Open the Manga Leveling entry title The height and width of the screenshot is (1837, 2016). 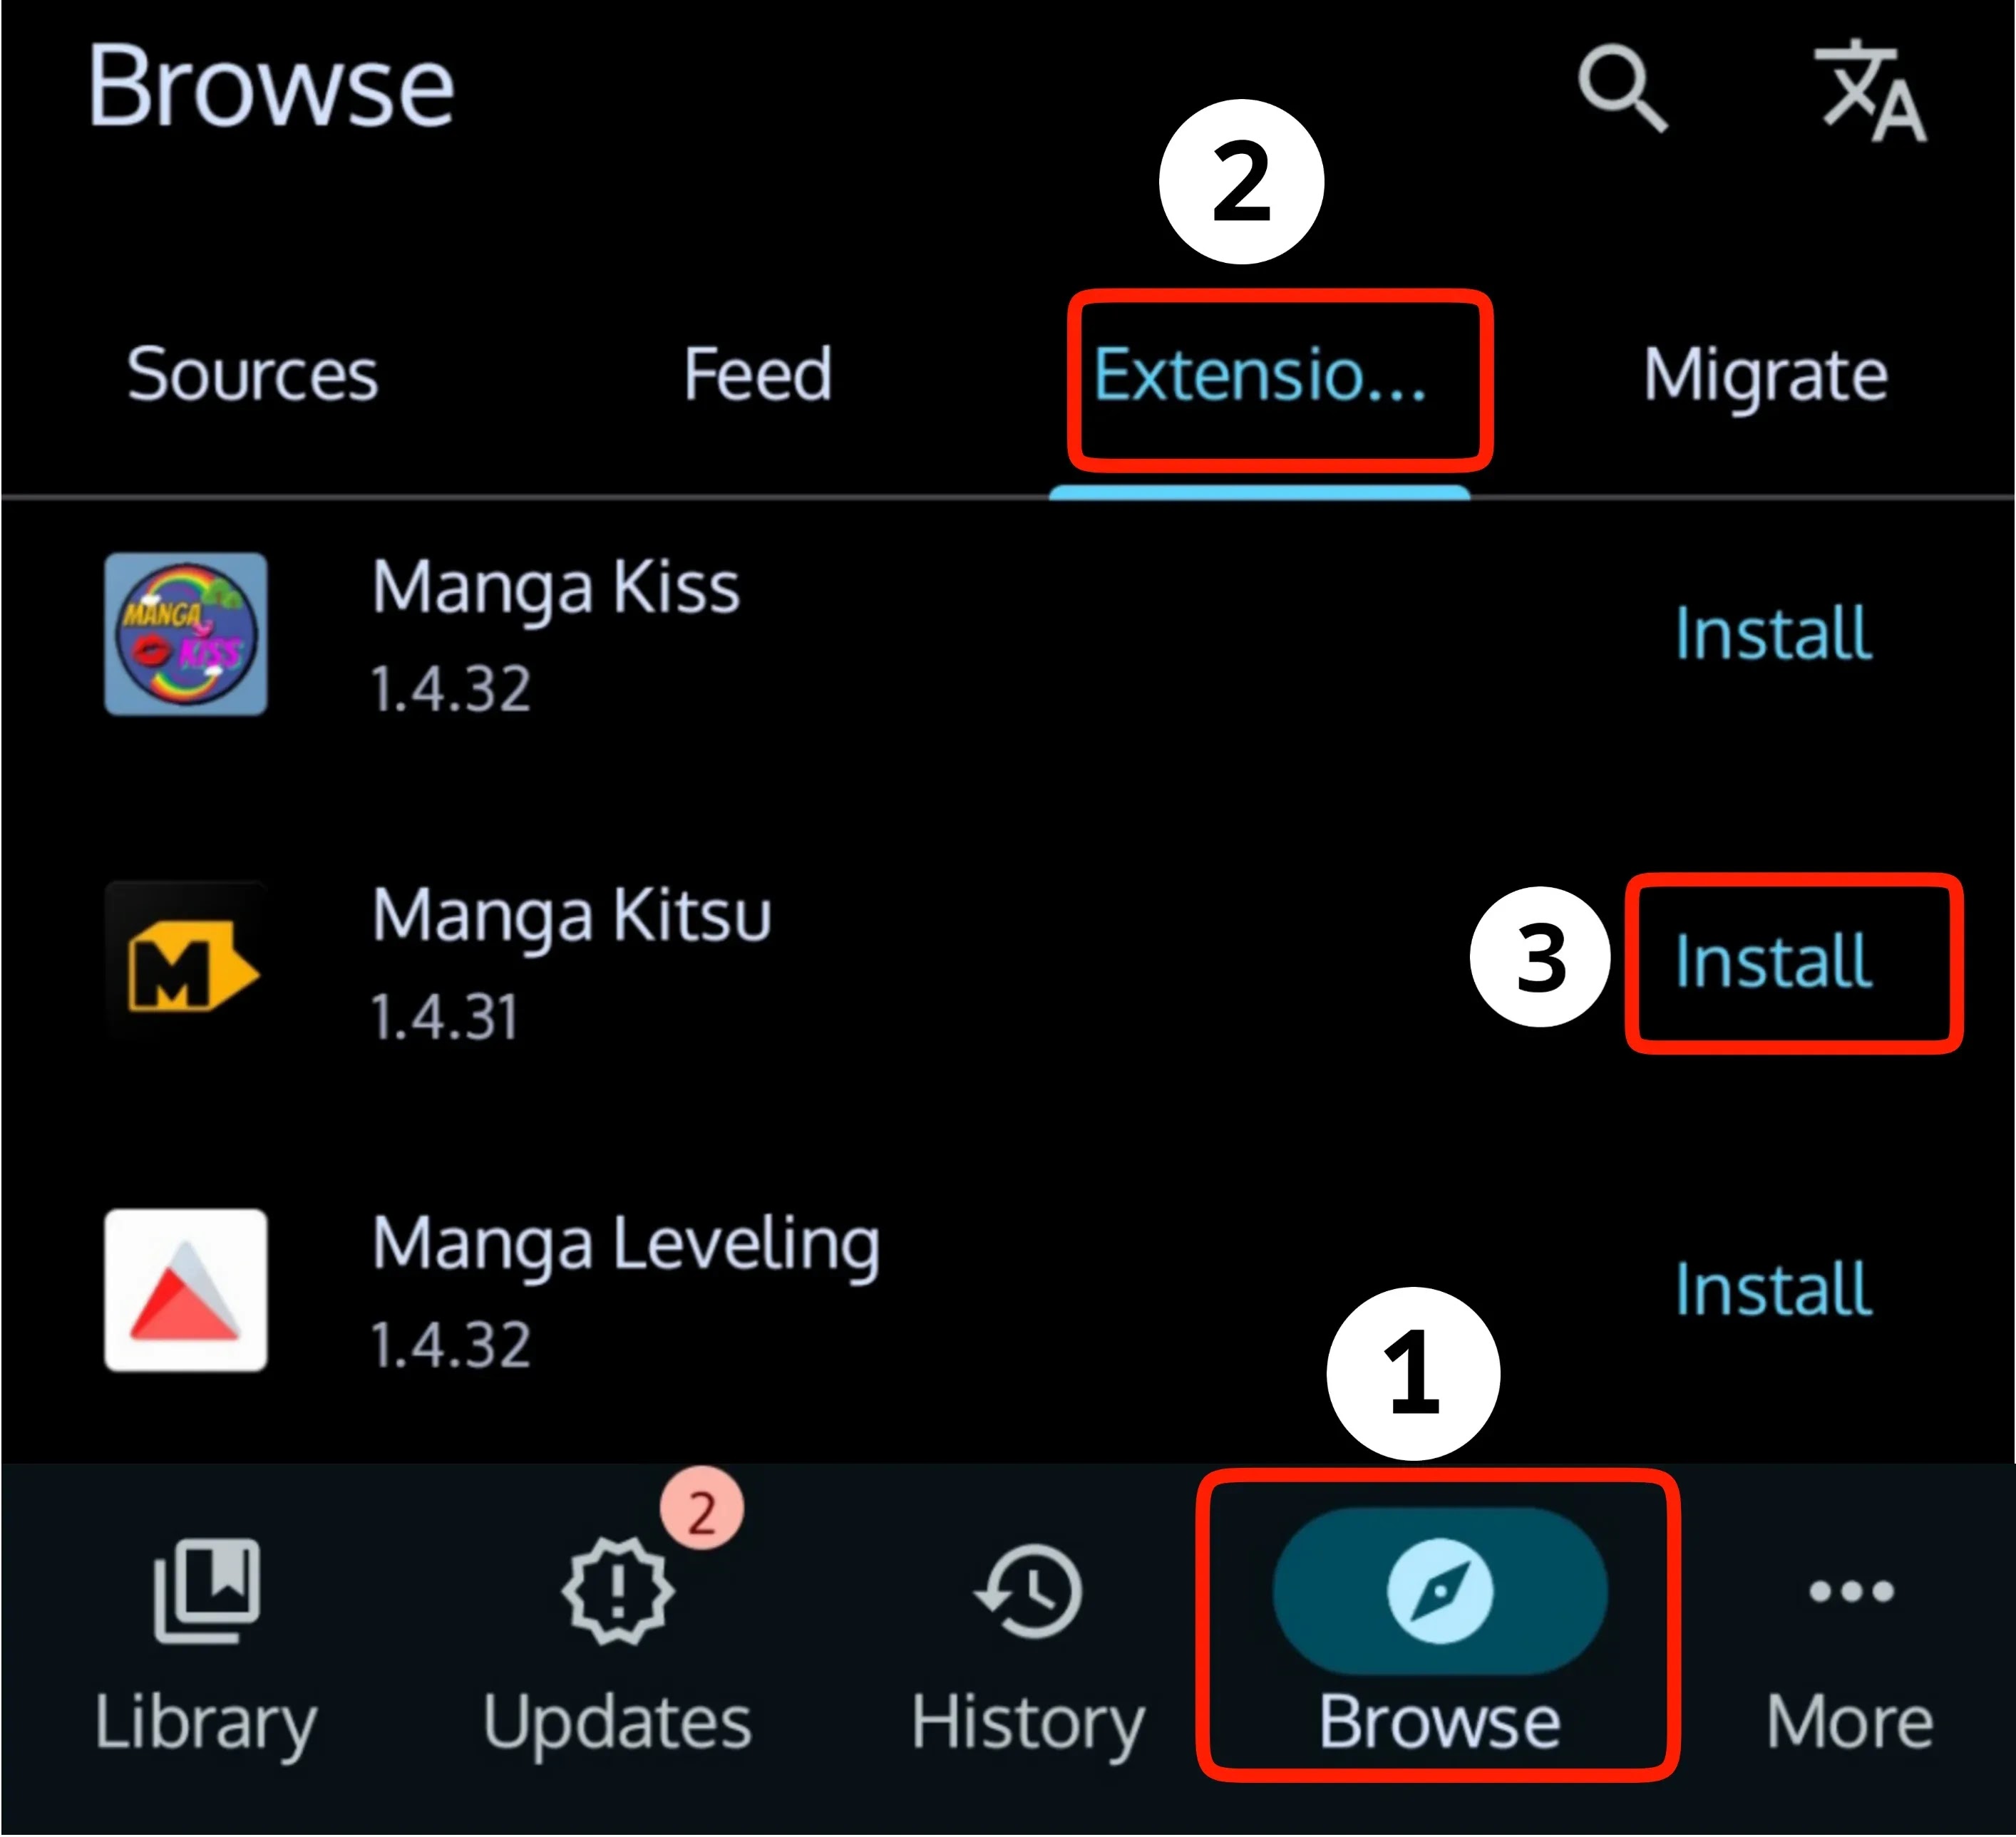point(626,1244)
